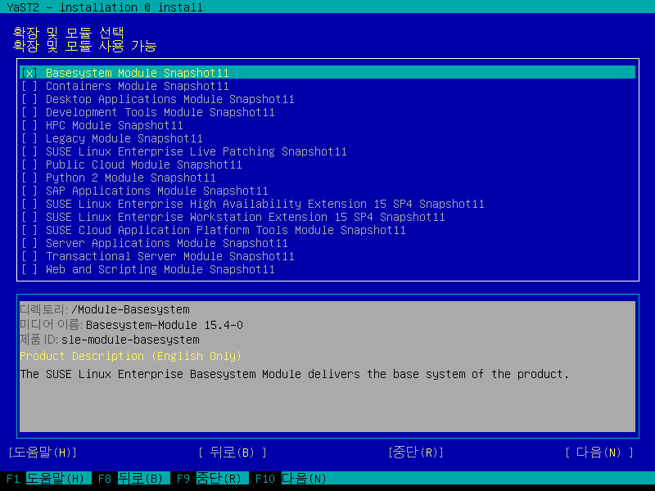Enable the Containers Module Snapshot11 checkbox
Image resolution: width=655 pixels, height=491 pixels.
point(30,86)
